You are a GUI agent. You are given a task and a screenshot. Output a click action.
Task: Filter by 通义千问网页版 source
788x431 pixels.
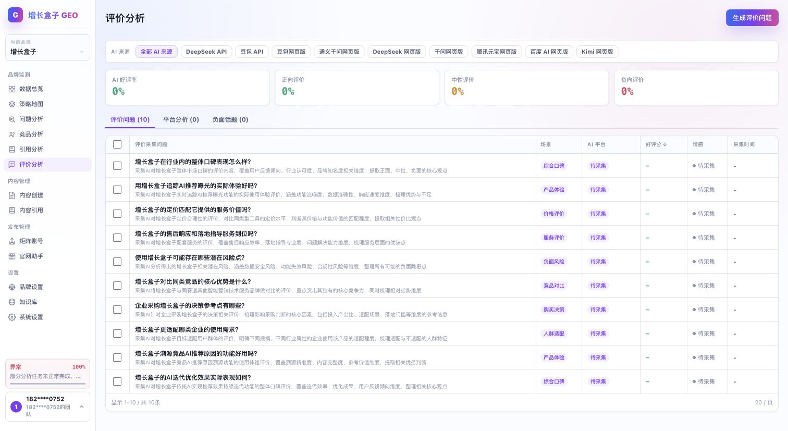pos(339,52)
